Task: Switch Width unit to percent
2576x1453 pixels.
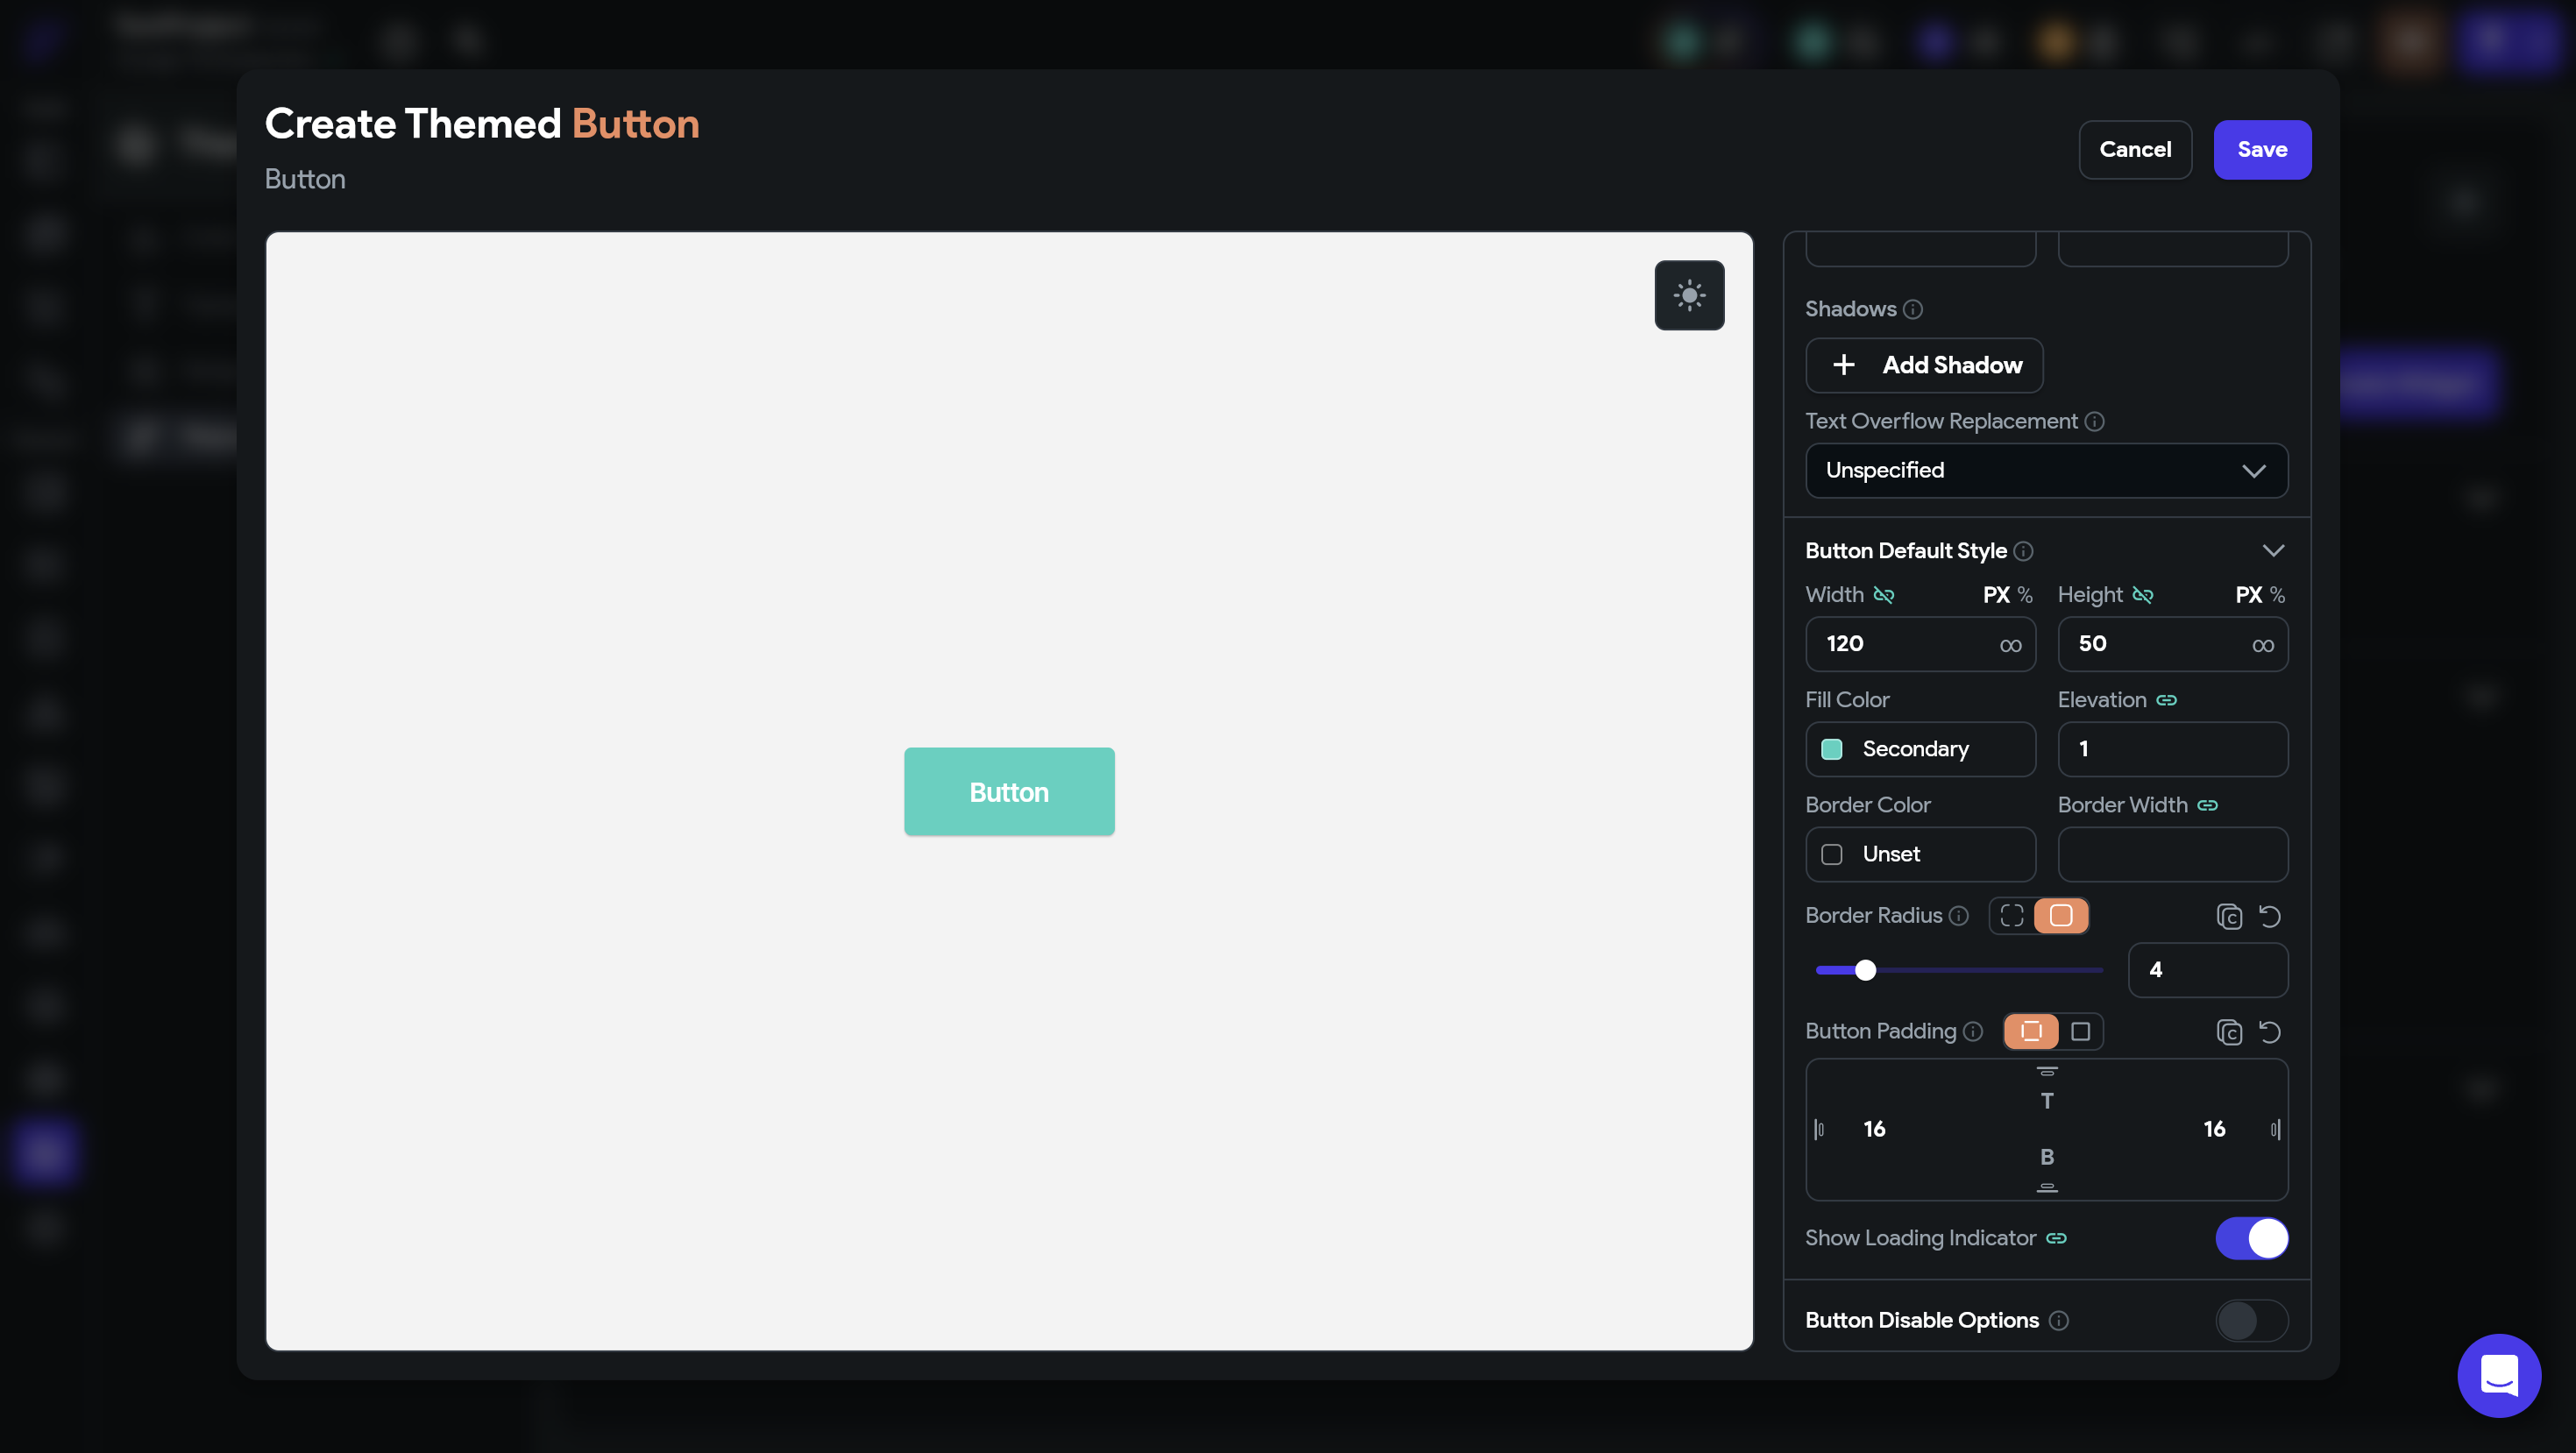Action: (2025, 595)
